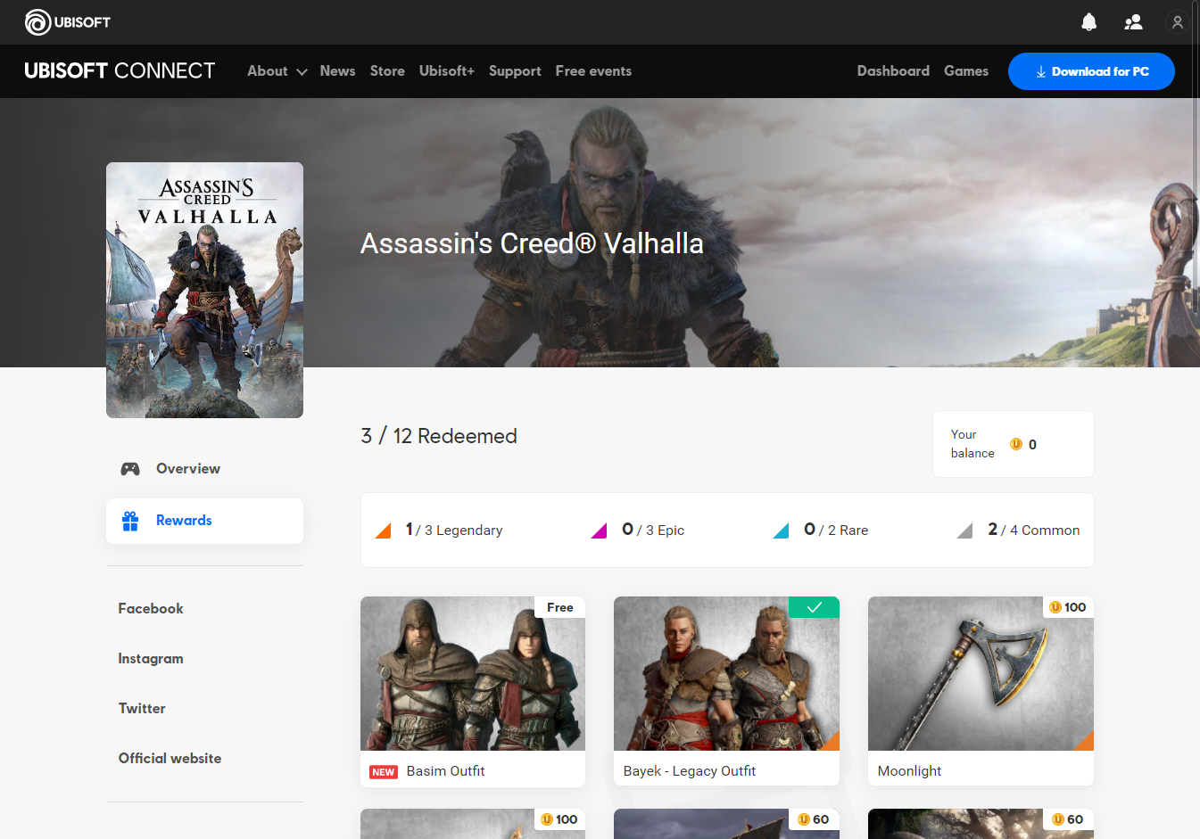1200x839 pixels.
Task: Open the Support page
Action: coord(515,71)
